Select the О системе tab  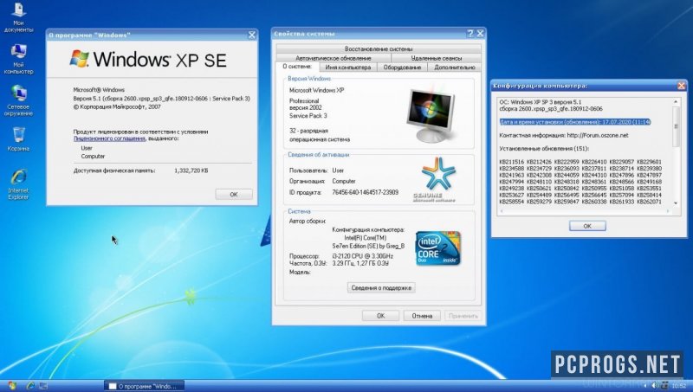coord(297,67)
